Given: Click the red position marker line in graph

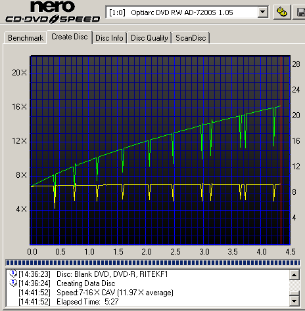Looking at the screenshot, I should tap(281, 150).
